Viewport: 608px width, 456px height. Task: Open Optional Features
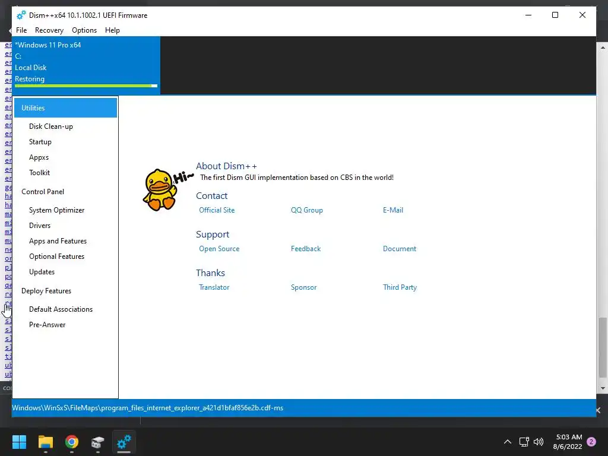click(x=56, y=256)
